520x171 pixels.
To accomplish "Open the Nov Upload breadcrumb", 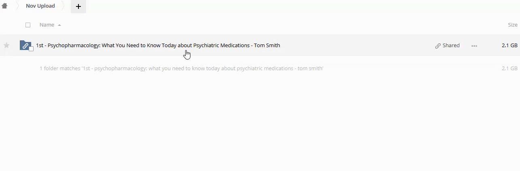I will coord(40,6).
